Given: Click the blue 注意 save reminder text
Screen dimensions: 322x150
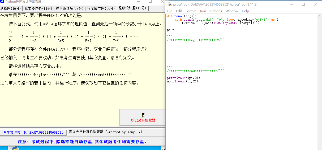Looking at the screenshot, I should click(x=83, y=142).
